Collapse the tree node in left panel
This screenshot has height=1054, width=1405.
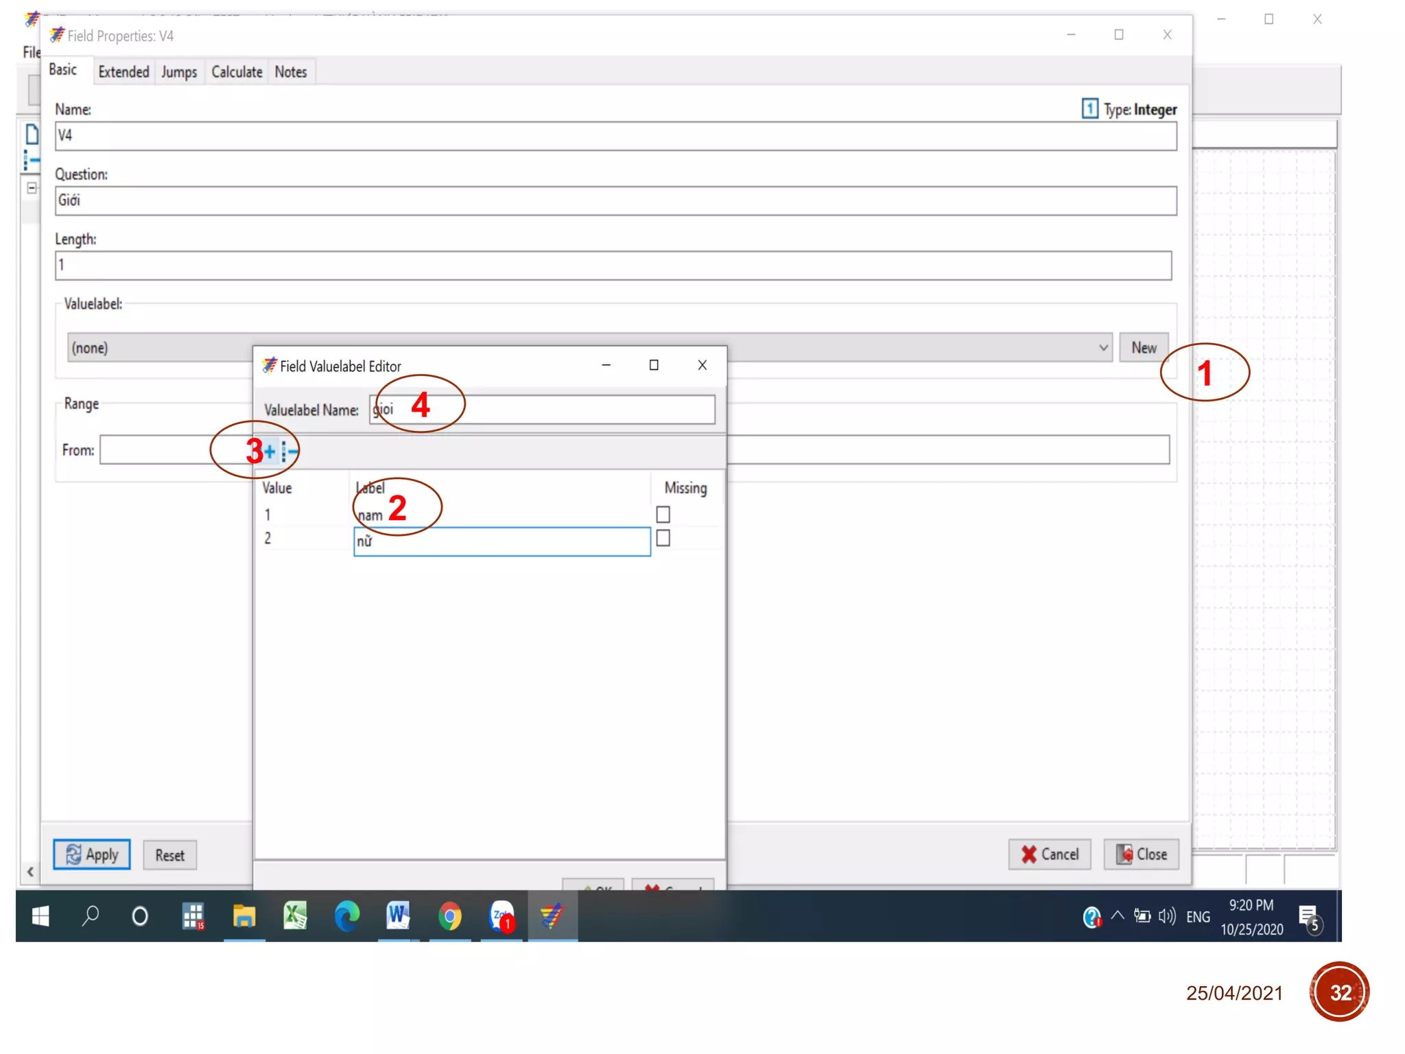(x=32, y=188)
